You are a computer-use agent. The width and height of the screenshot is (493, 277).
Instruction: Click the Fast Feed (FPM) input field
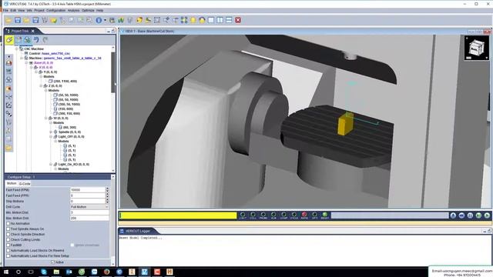click(x=87, y=190)
